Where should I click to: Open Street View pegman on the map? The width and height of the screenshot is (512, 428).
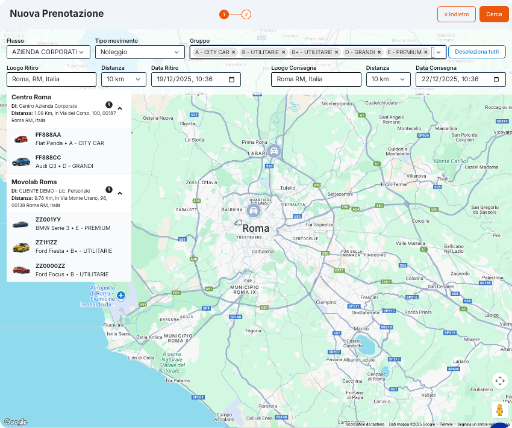coord(499,410)
